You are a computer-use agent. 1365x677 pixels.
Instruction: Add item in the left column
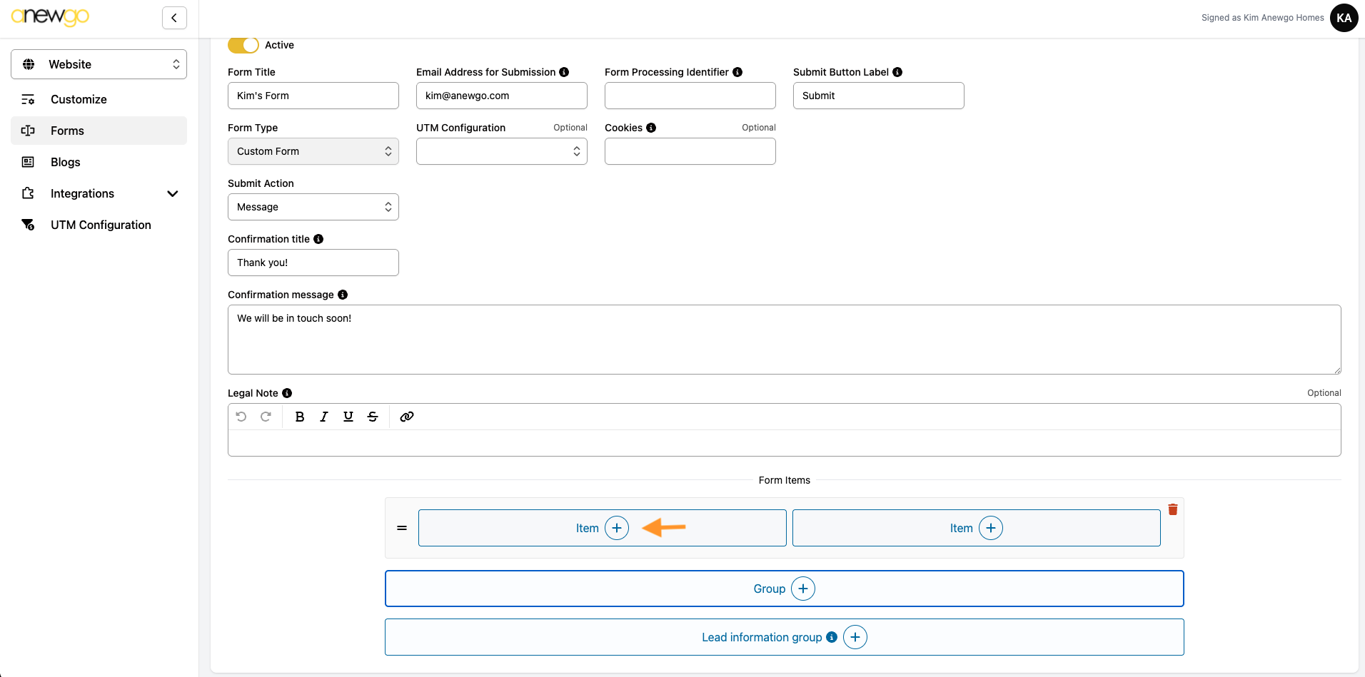[617, 528]
